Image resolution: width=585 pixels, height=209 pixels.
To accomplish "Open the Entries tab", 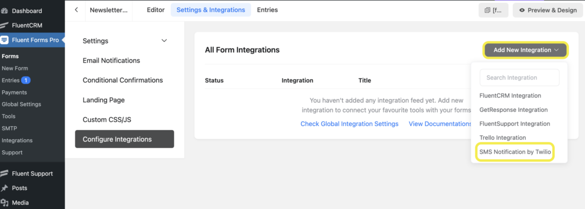I will pyautogui.click(x=267, y=10).
